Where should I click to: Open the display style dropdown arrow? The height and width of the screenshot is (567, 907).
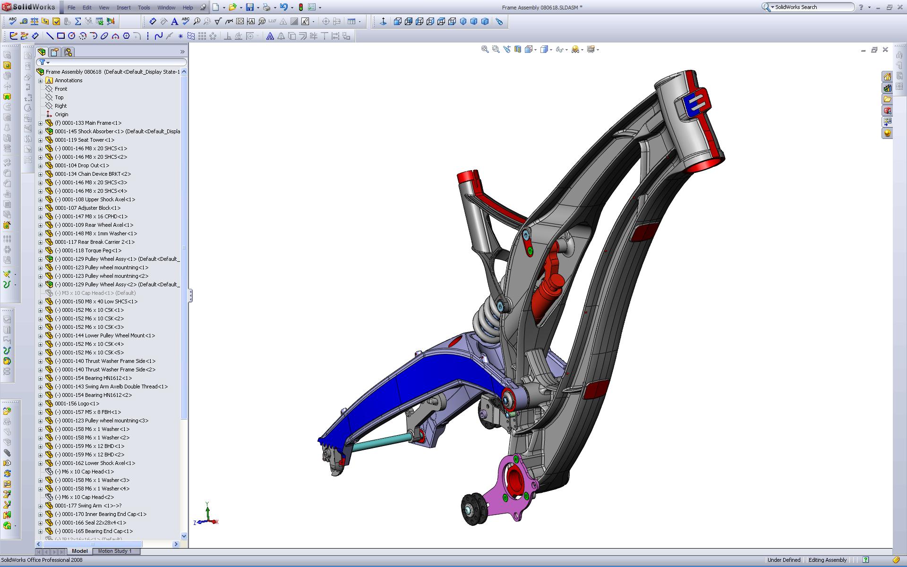(x=551, y=50)
